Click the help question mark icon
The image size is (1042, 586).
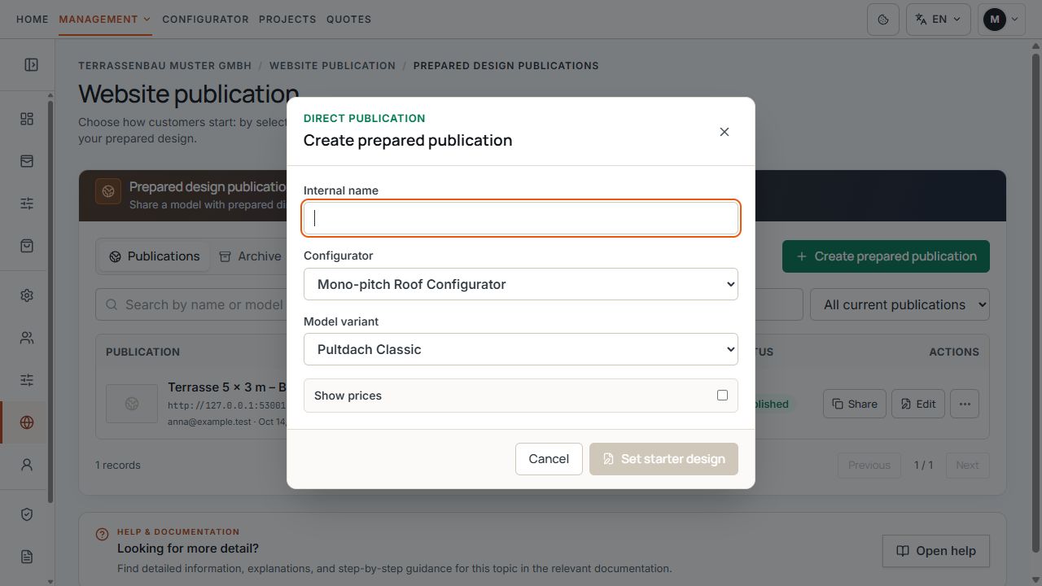pyautogui.click(x=102, y=535)
